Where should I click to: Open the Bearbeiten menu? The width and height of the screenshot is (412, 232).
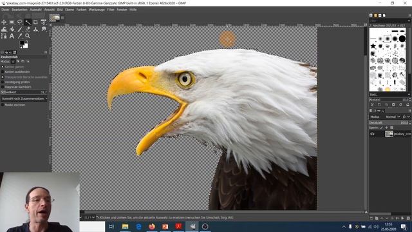[19, 10]
